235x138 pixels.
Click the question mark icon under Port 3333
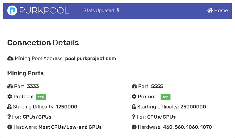click(9, 117)
